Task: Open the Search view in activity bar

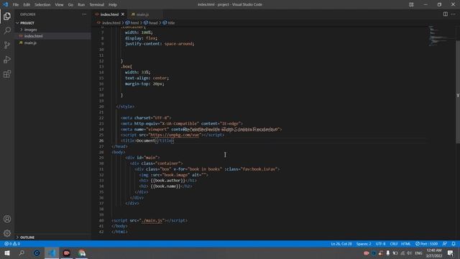Action: [x=7, y=30]
